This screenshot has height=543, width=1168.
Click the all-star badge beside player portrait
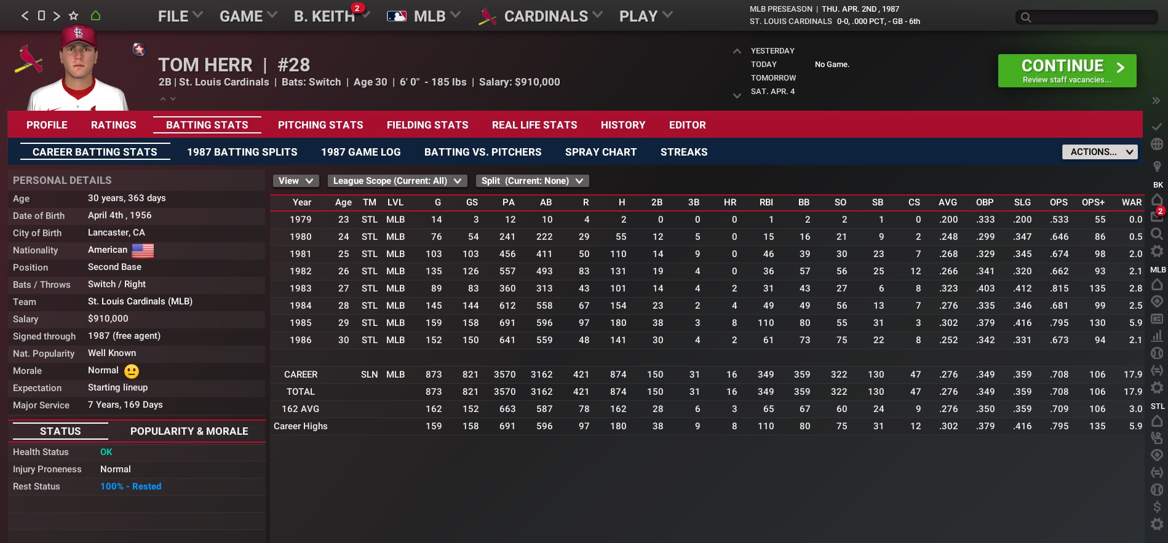click(139, 50)
